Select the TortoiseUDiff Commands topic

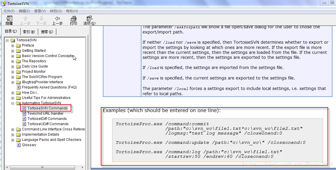48,124
